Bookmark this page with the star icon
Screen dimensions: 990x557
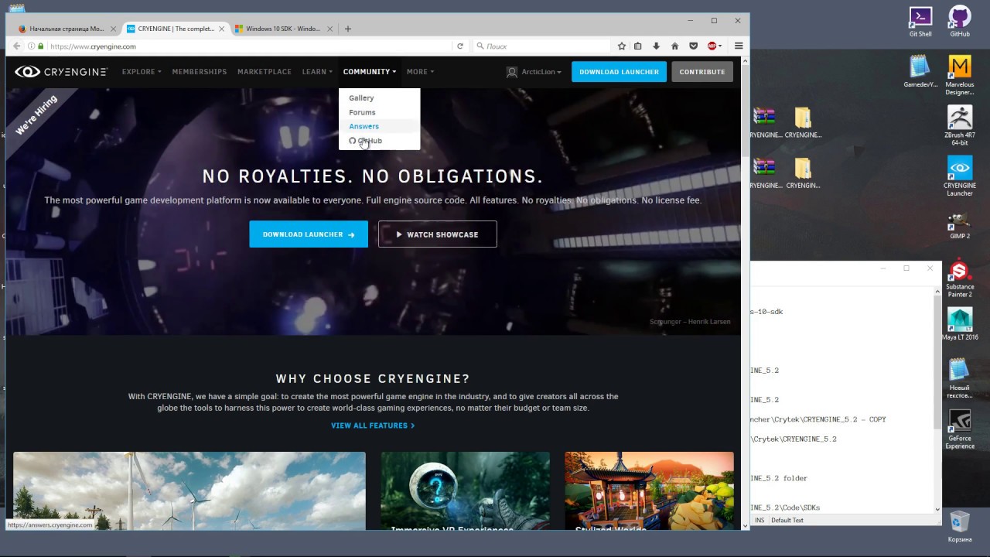(621, 46)
